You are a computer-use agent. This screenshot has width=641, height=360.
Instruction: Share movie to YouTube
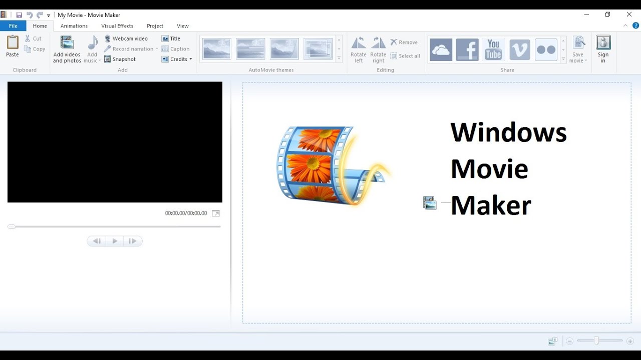click(x=493, y=49)
